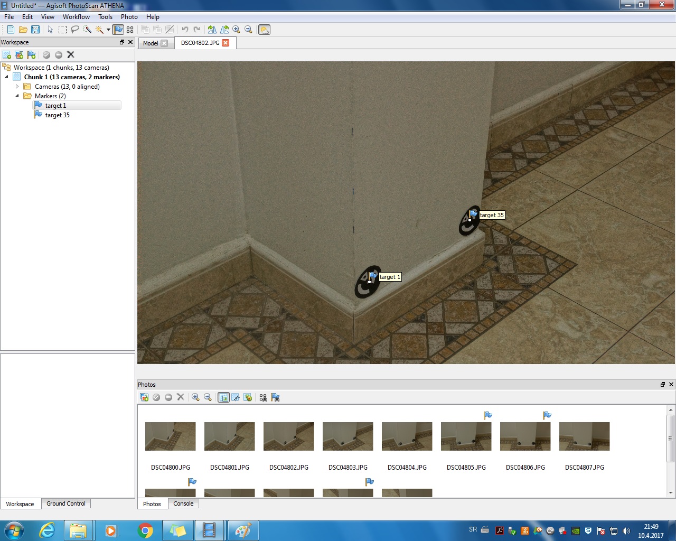Click the circles-and-binoculars icon in the Photos toolbar
Viewport: 676px width, 541px height.
(263, 397)
